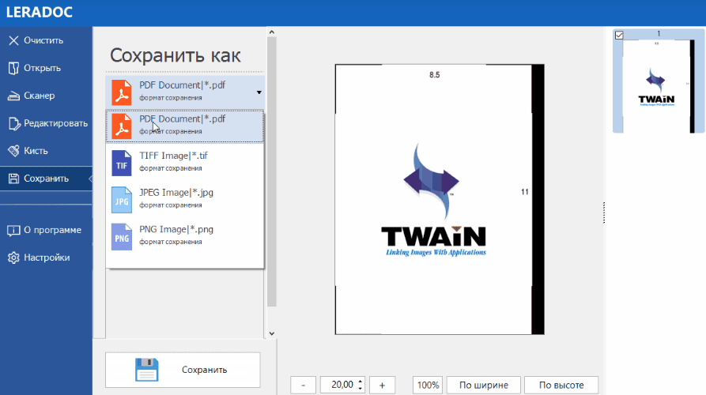This screenshot has height=395, width=706.
Task: Click the Open (Открыть) file icon
Action: click(13, 68)
